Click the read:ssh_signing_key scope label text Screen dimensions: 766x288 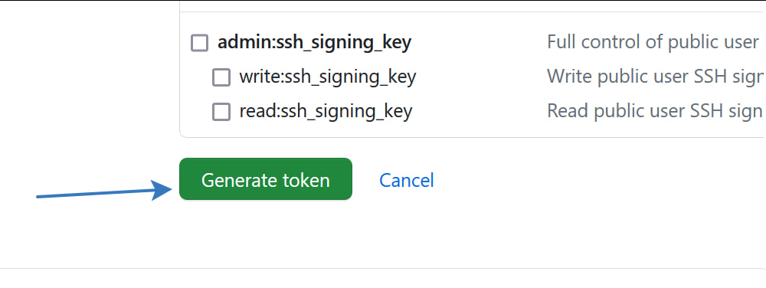pos(326,112)
